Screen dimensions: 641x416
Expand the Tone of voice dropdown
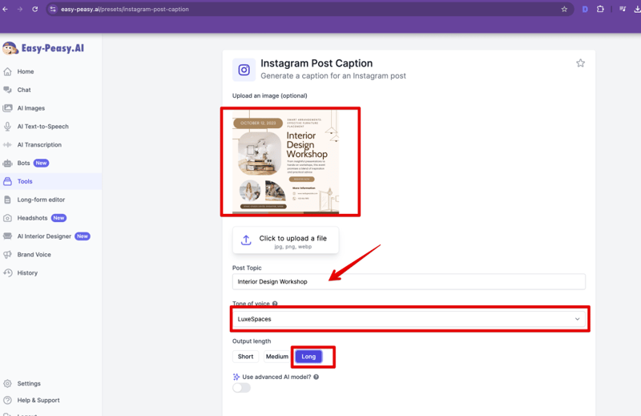click(409, 319)
